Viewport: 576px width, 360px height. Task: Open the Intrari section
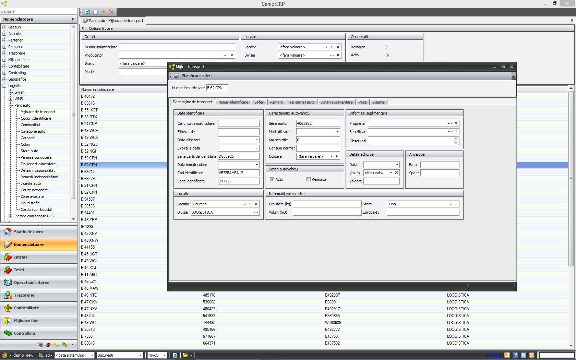[x=39, y=257]
